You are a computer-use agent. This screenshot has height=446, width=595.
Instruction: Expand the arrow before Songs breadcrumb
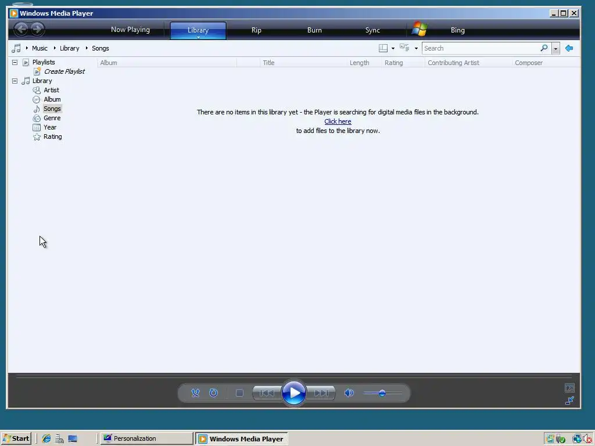[87, 48]
